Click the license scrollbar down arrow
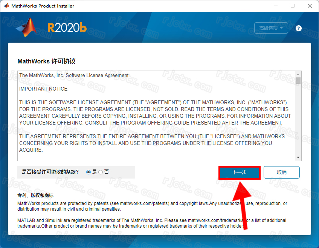This screenshot has width=319, height=248. [x=298, y=158]
